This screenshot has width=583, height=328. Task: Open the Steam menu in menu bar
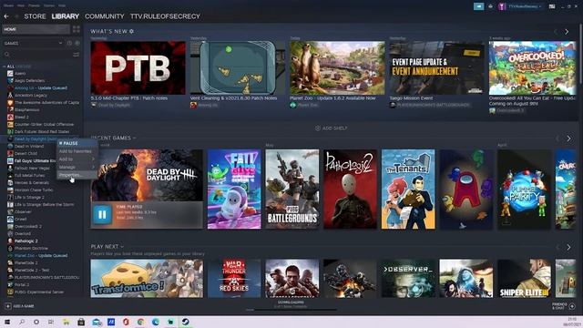[x=8, y=5]
